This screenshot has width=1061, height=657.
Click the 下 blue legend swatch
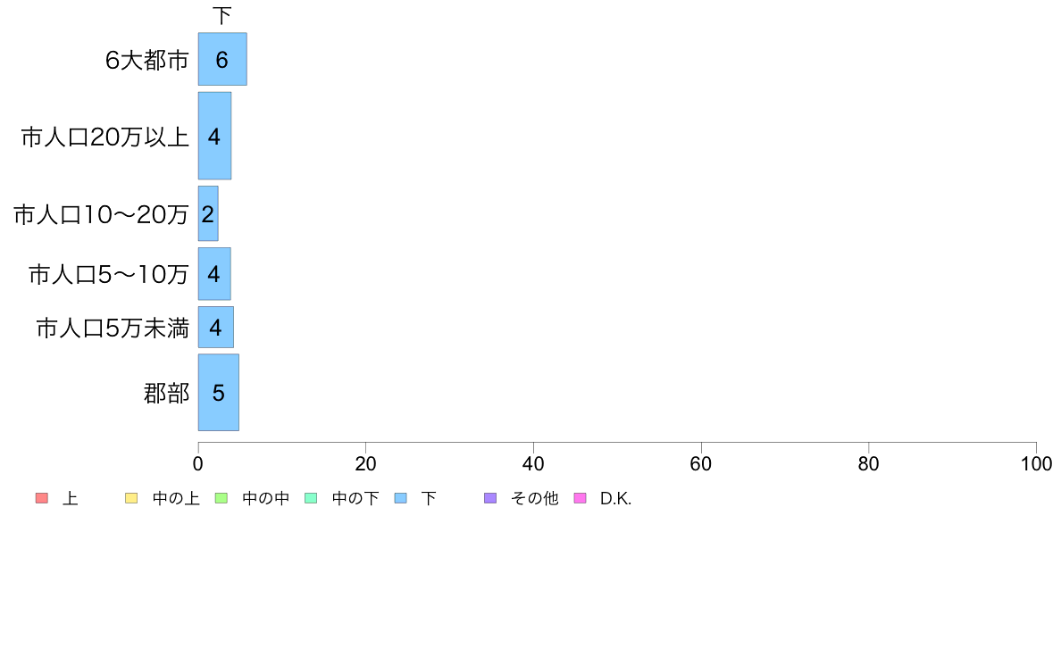pyautogui.click(x=401, y=498)
